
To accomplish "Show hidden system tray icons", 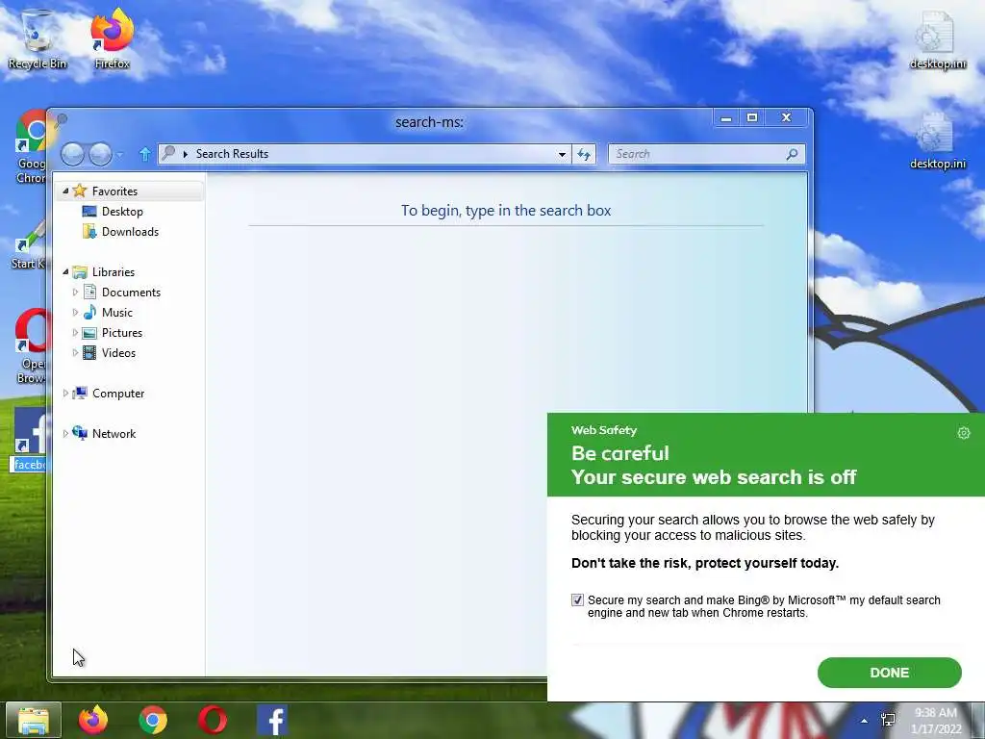I will coord(865,721).
